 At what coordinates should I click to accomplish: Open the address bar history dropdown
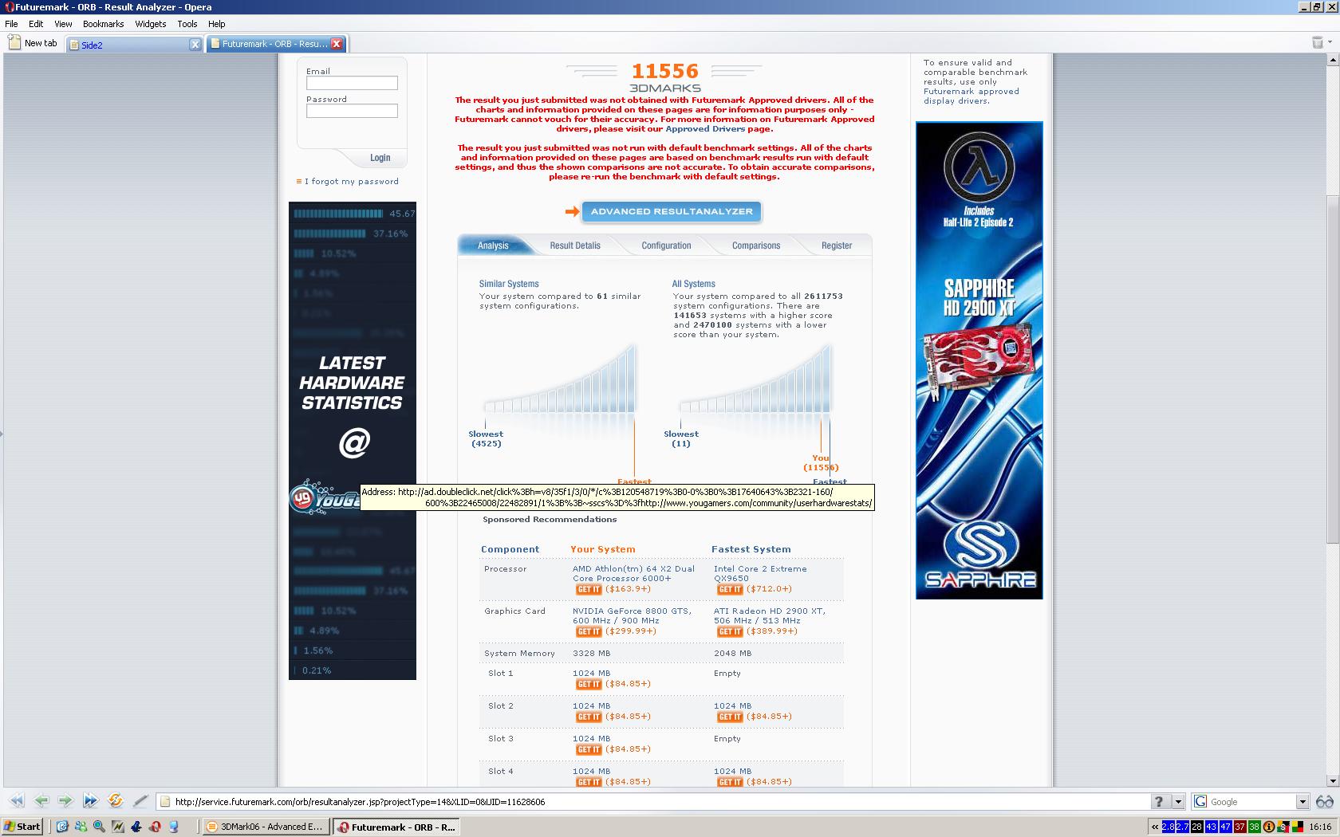(x=1178, y=802)
